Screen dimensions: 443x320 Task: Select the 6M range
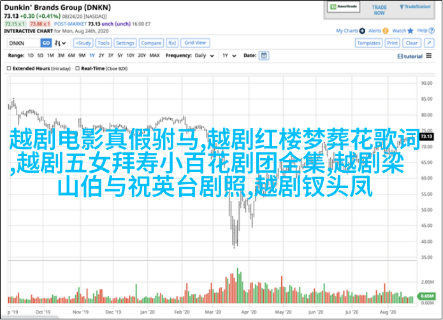(71, 55)
